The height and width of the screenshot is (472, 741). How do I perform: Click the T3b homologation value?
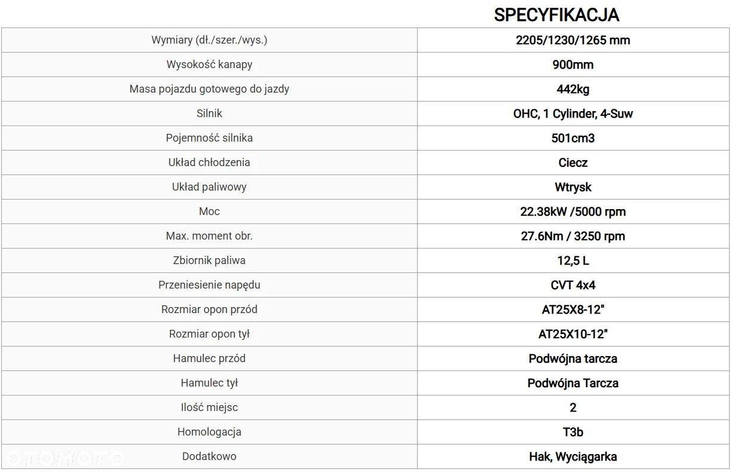coord(573,432)
